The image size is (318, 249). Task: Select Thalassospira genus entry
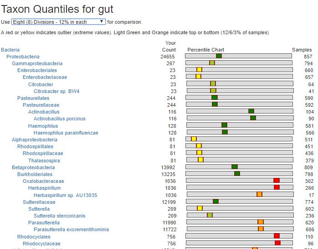tap(44, 161)
